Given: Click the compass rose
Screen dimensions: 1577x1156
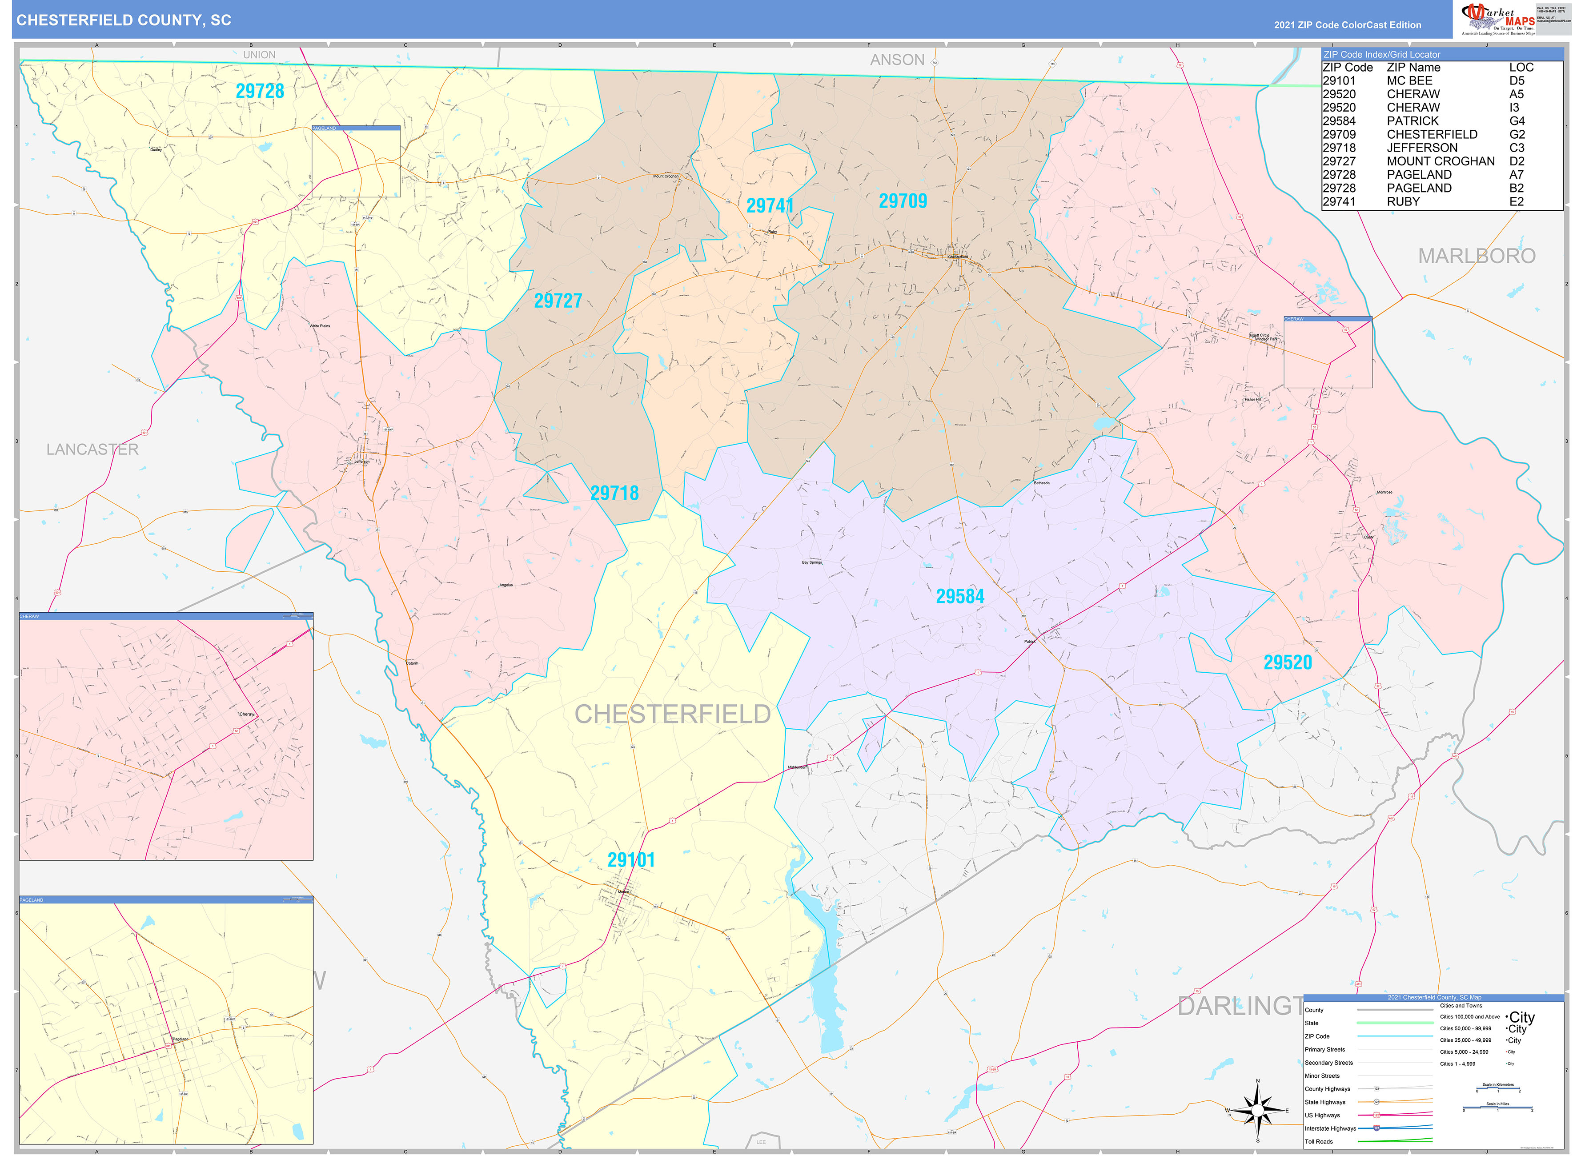Looking at the screenshot, I should click(1258, 1110).
